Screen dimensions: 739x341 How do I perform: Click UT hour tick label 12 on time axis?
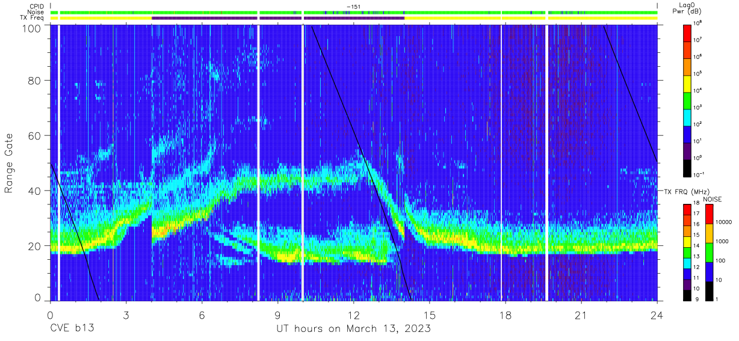tap(354, 315)
